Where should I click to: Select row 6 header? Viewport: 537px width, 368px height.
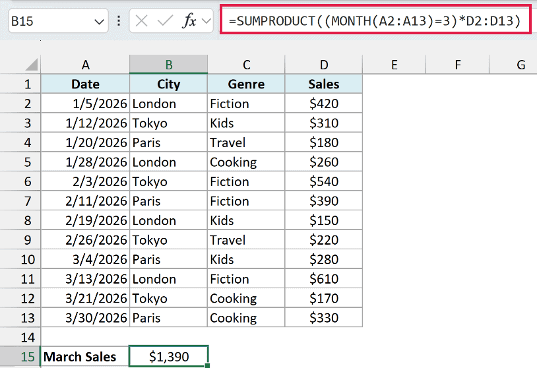coord(20,181)
